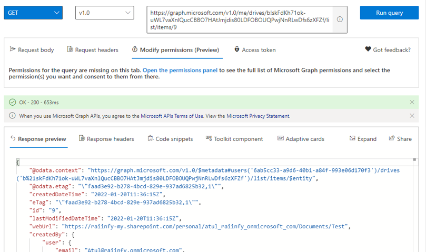This screenshot has width=426, height=252.
Task: Dismiss the OK 200 status banner
Action: [412, 102]
